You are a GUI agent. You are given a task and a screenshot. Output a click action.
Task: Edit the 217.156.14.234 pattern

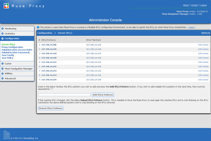[x=200, y=75]
